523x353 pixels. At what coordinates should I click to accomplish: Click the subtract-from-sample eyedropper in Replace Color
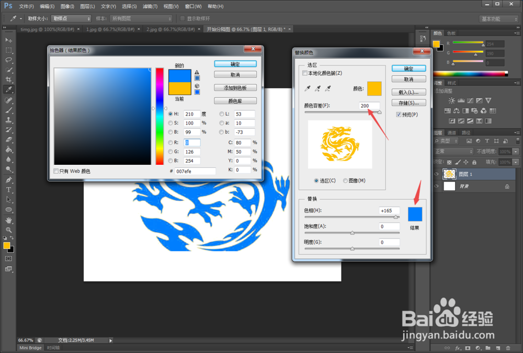pos(328,88)
